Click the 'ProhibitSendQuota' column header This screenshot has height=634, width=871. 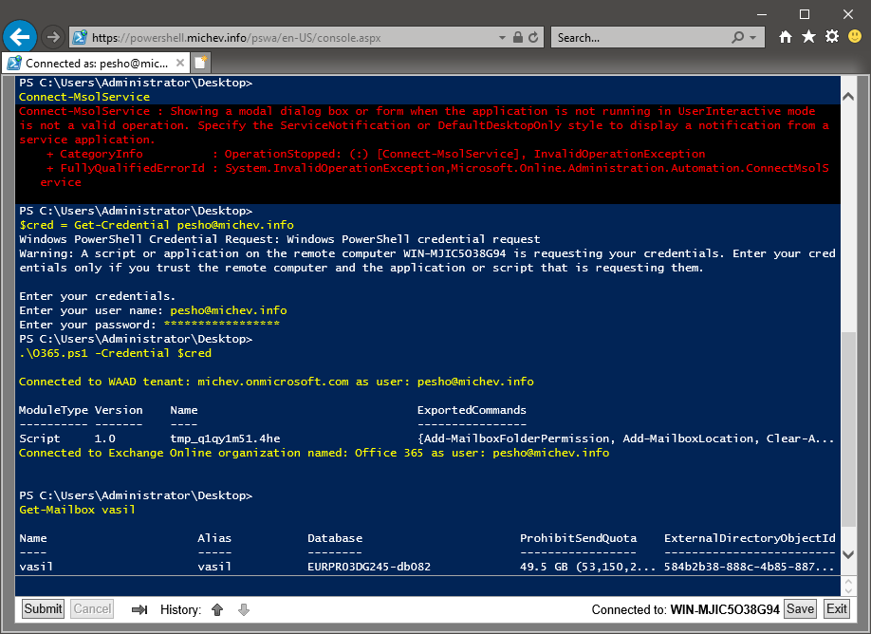(578, 538)
